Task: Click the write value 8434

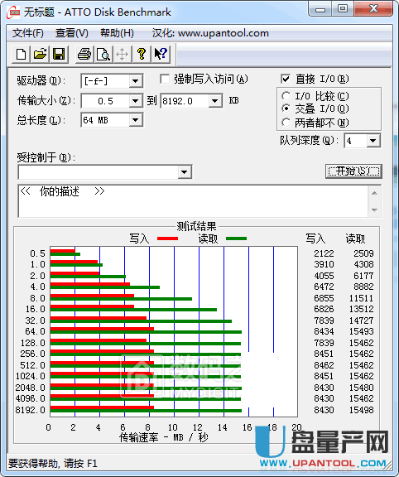Action: (324, 331)
